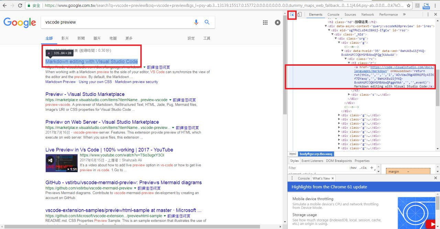The image size is (440, 229).
Task: Toggle the :hov element state panel
Action: [x=353, y=168]
